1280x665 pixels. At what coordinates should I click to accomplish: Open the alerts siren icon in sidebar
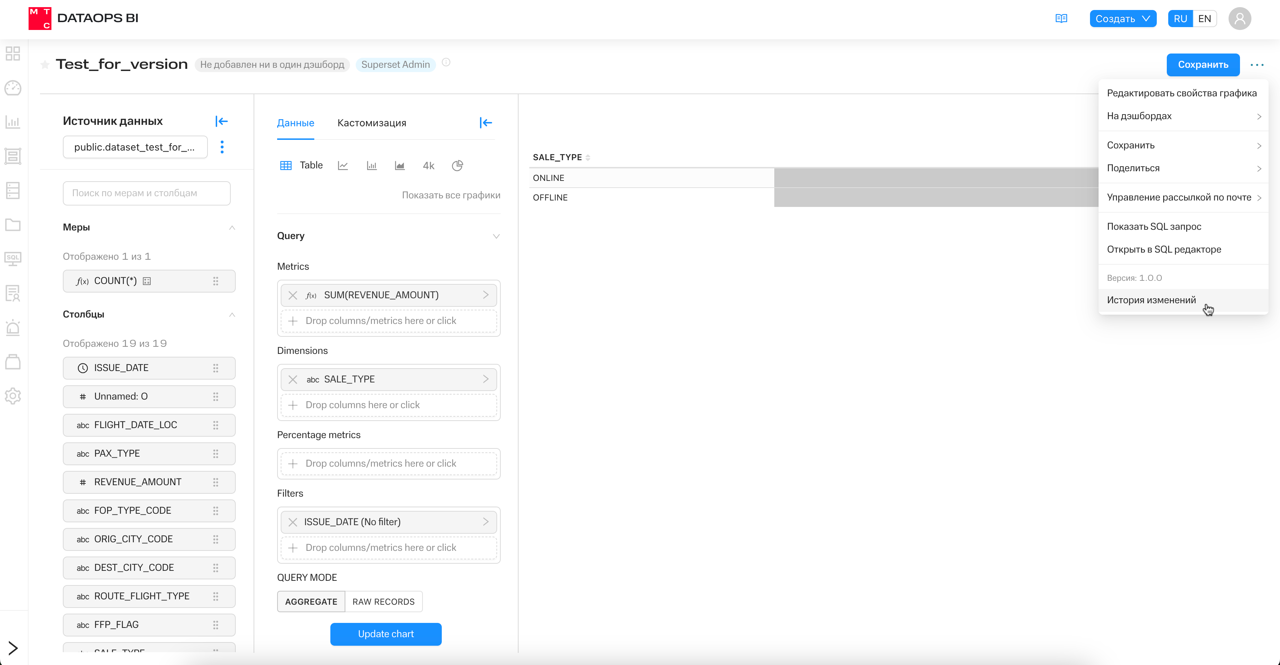point(13,328)
